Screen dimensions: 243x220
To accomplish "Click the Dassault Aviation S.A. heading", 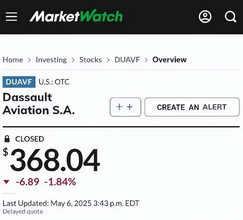I will (x=39, y=104).
